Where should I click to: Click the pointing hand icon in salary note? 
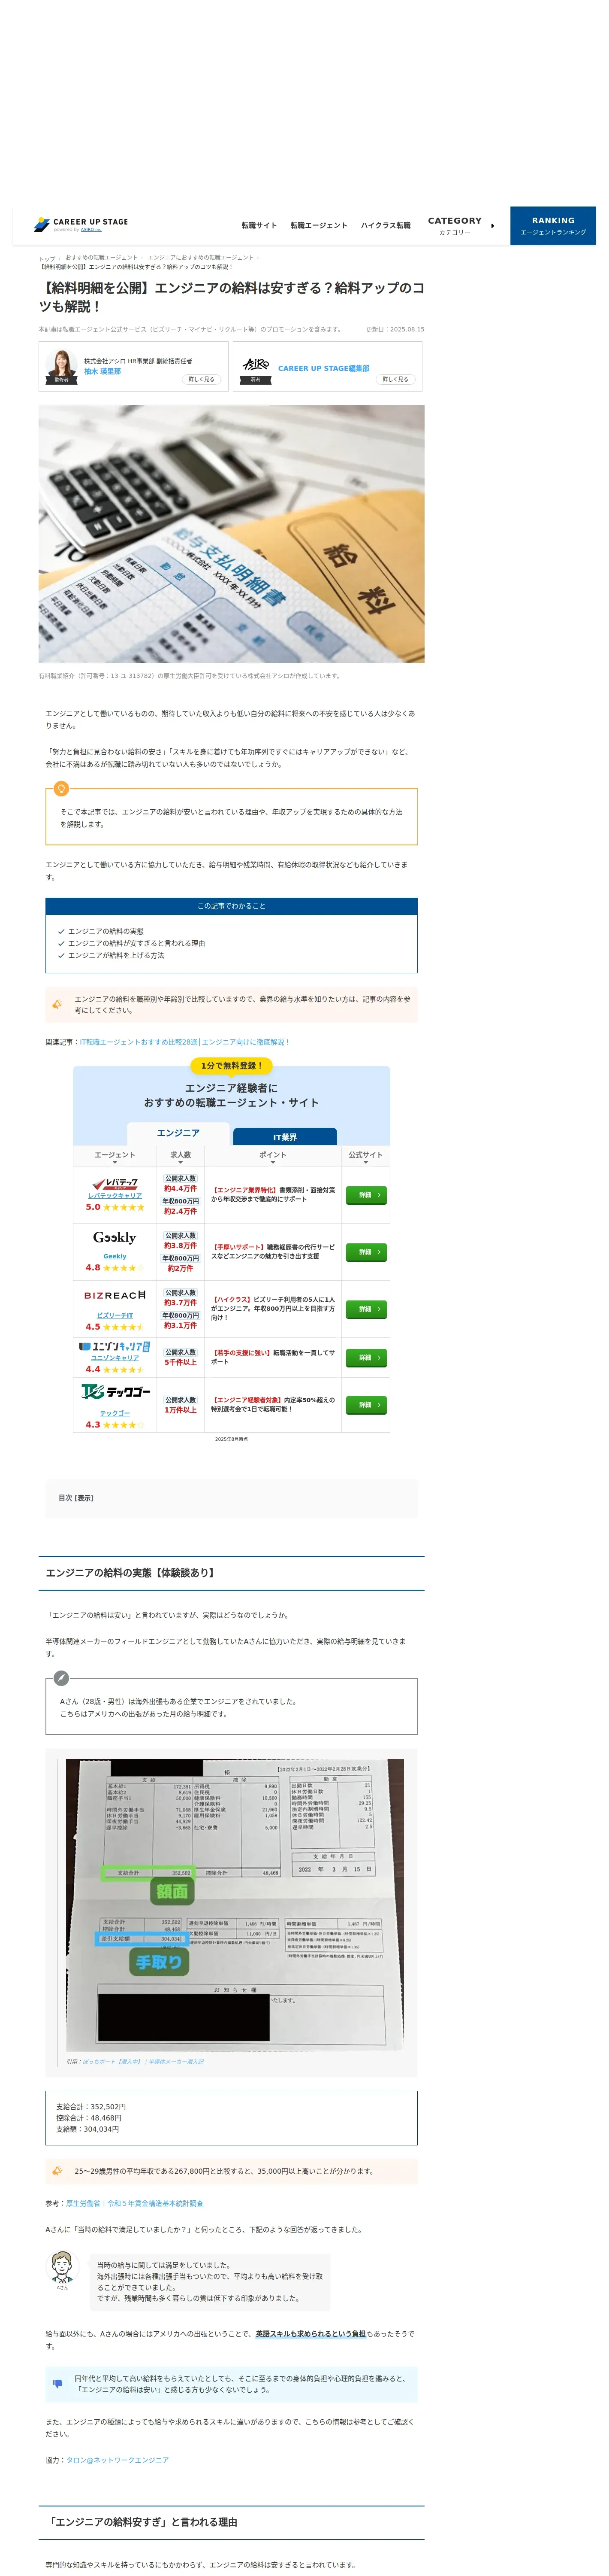58,1004
